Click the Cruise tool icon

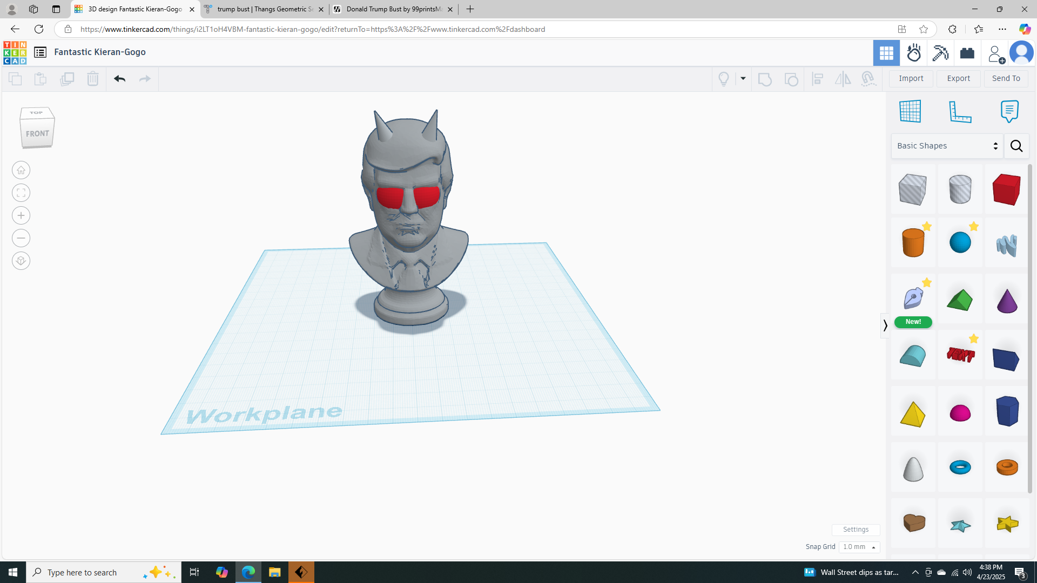868,79
